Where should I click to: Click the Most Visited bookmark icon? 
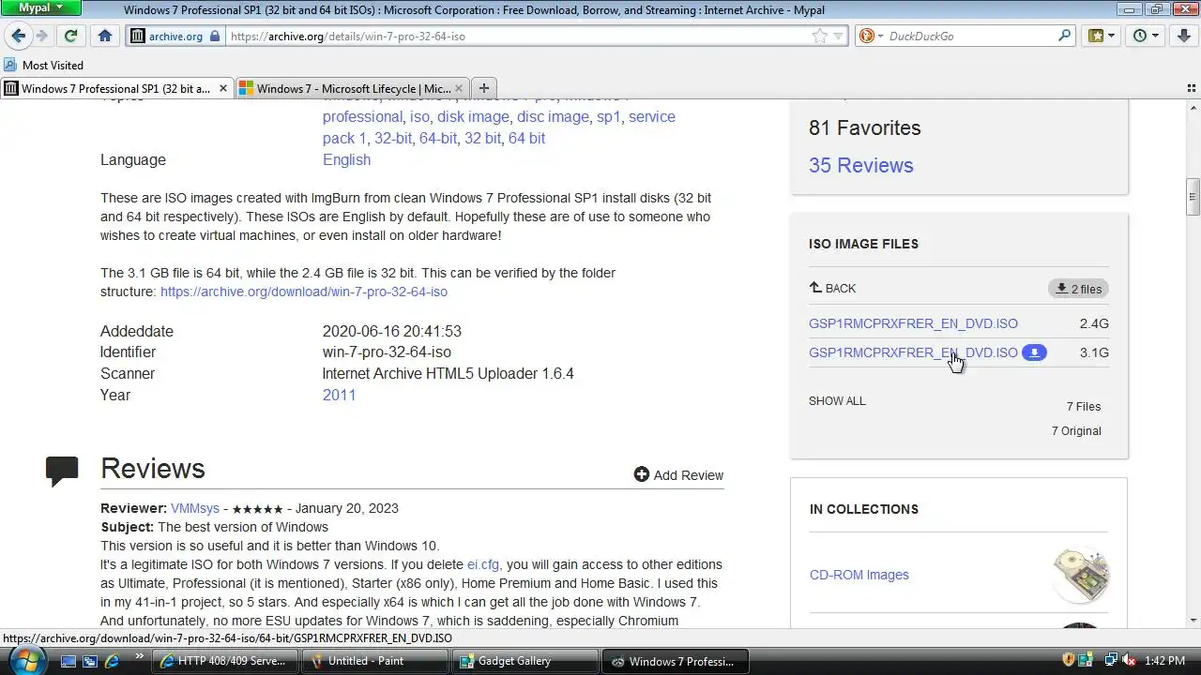(x=11, y=65)
